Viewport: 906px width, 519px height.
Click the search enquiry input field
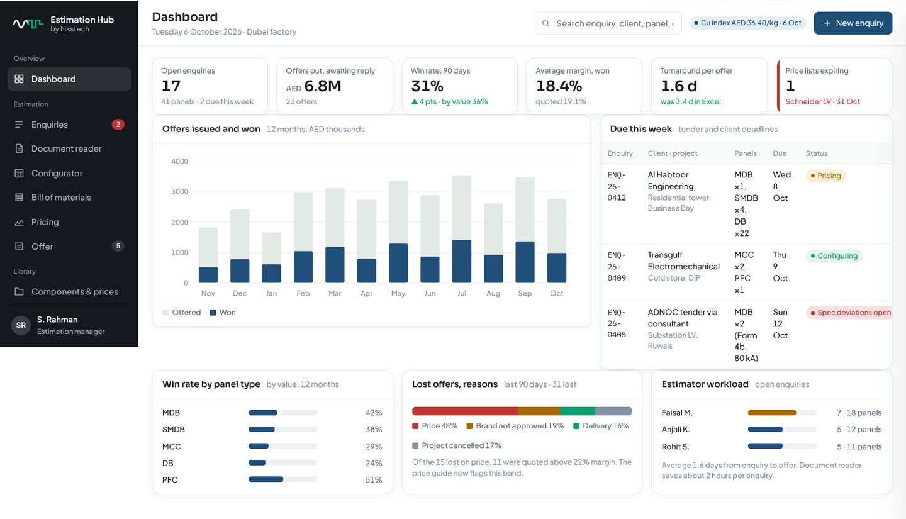coord(608,23)
